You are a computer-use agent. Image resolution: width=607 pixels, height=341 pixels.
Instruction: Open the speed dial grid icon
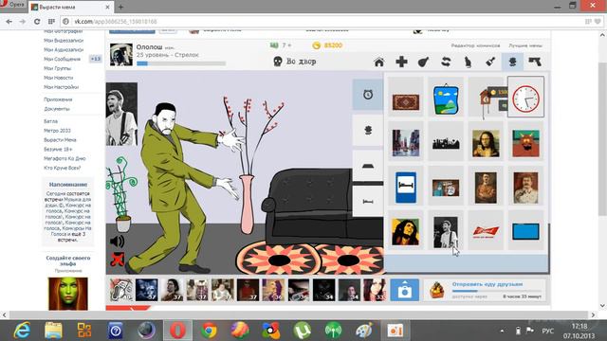51,22
